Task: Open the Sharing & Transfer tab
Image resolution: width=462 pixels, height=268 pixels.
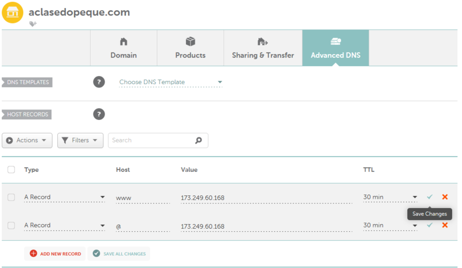Action: pos(263,48)
